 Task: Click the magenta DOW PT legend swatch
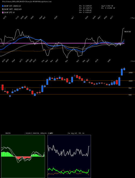(3, 12)
